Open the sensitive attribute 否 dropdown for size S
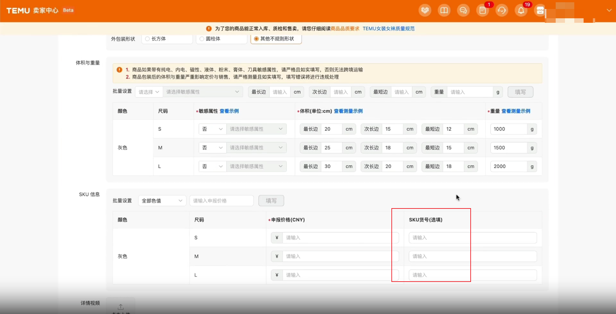 [x=212, y=129]
